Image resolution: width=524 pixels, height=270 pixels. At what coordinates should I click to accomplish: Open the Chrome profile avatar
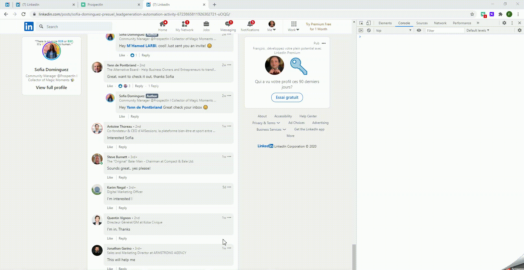(x=509, y=14)
